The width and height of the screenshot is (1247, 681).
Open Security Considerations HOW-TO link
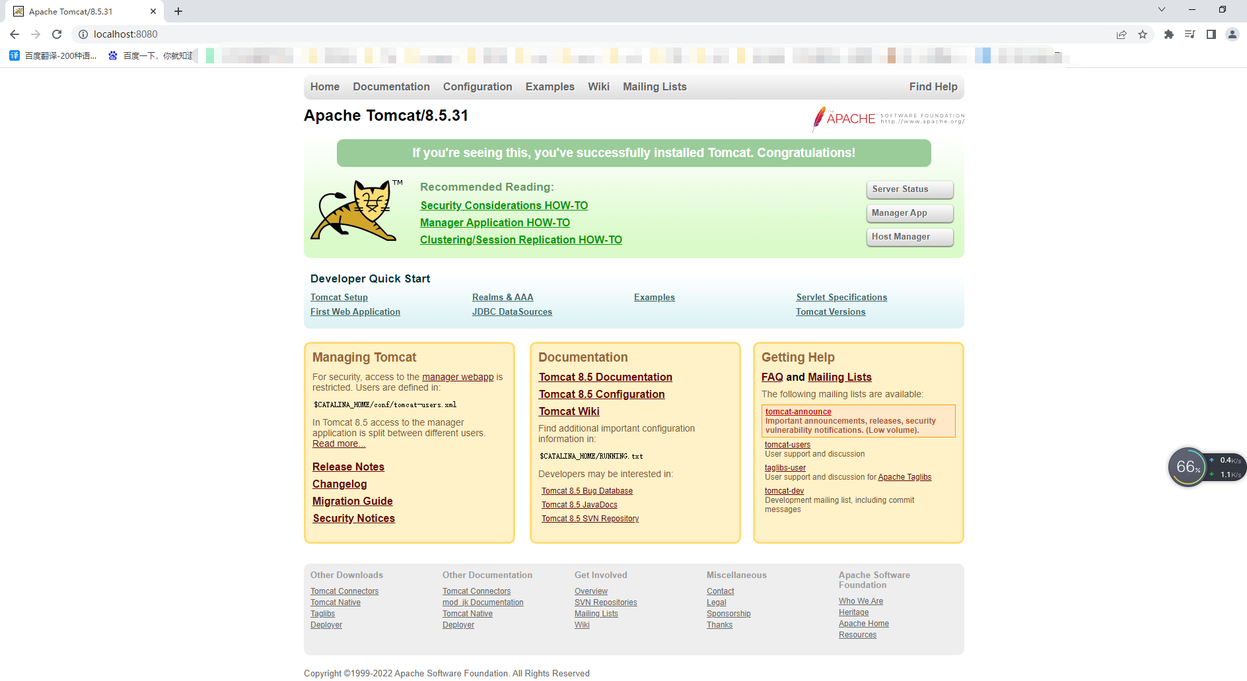(x=504, y=206)
